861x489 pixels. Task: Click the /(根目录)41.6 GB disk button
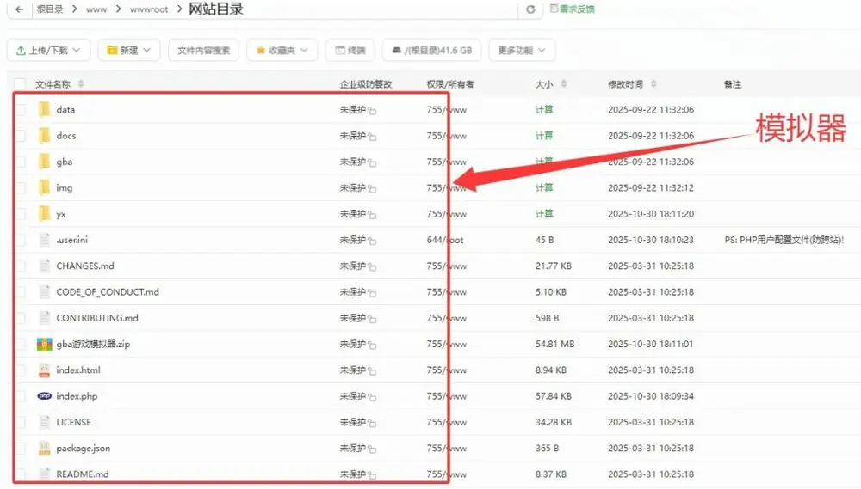tap(431, 51)
